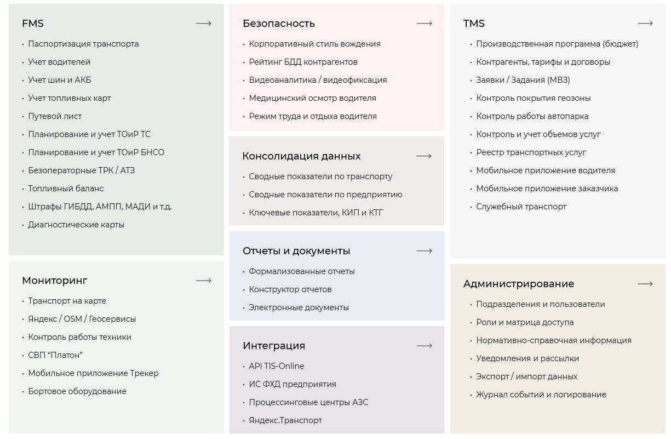
Task: Click the arrow beside Интеграция
Action: 425,346
